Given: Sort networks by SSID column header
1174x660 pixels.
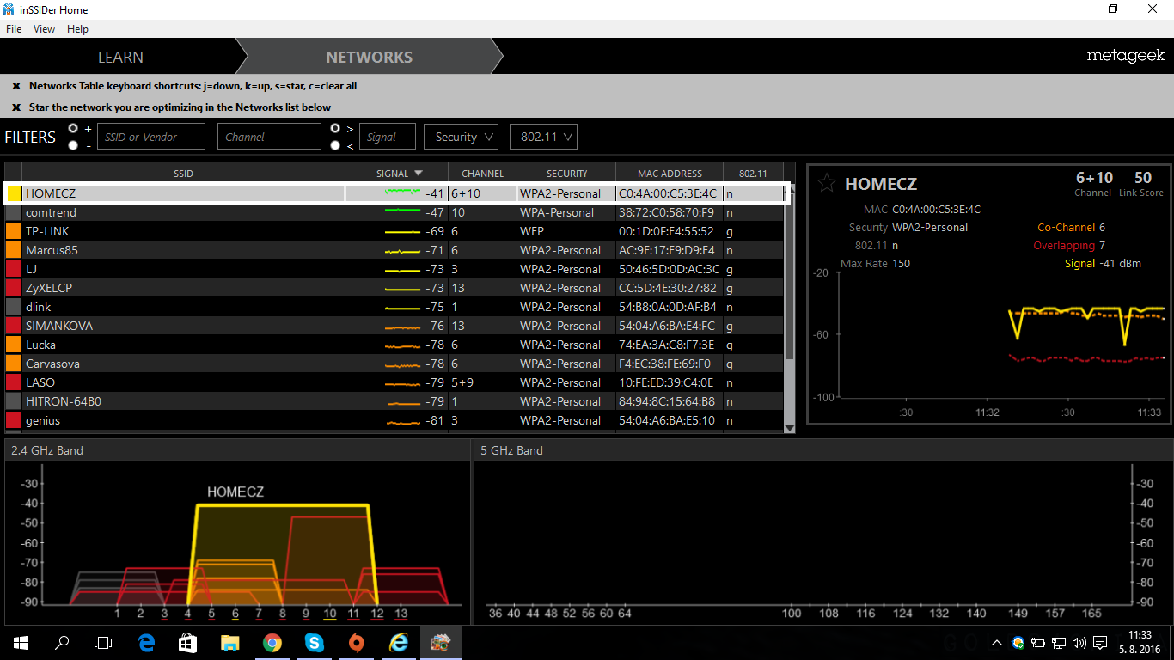Looking at the screenshot, I should click(183, 174).
